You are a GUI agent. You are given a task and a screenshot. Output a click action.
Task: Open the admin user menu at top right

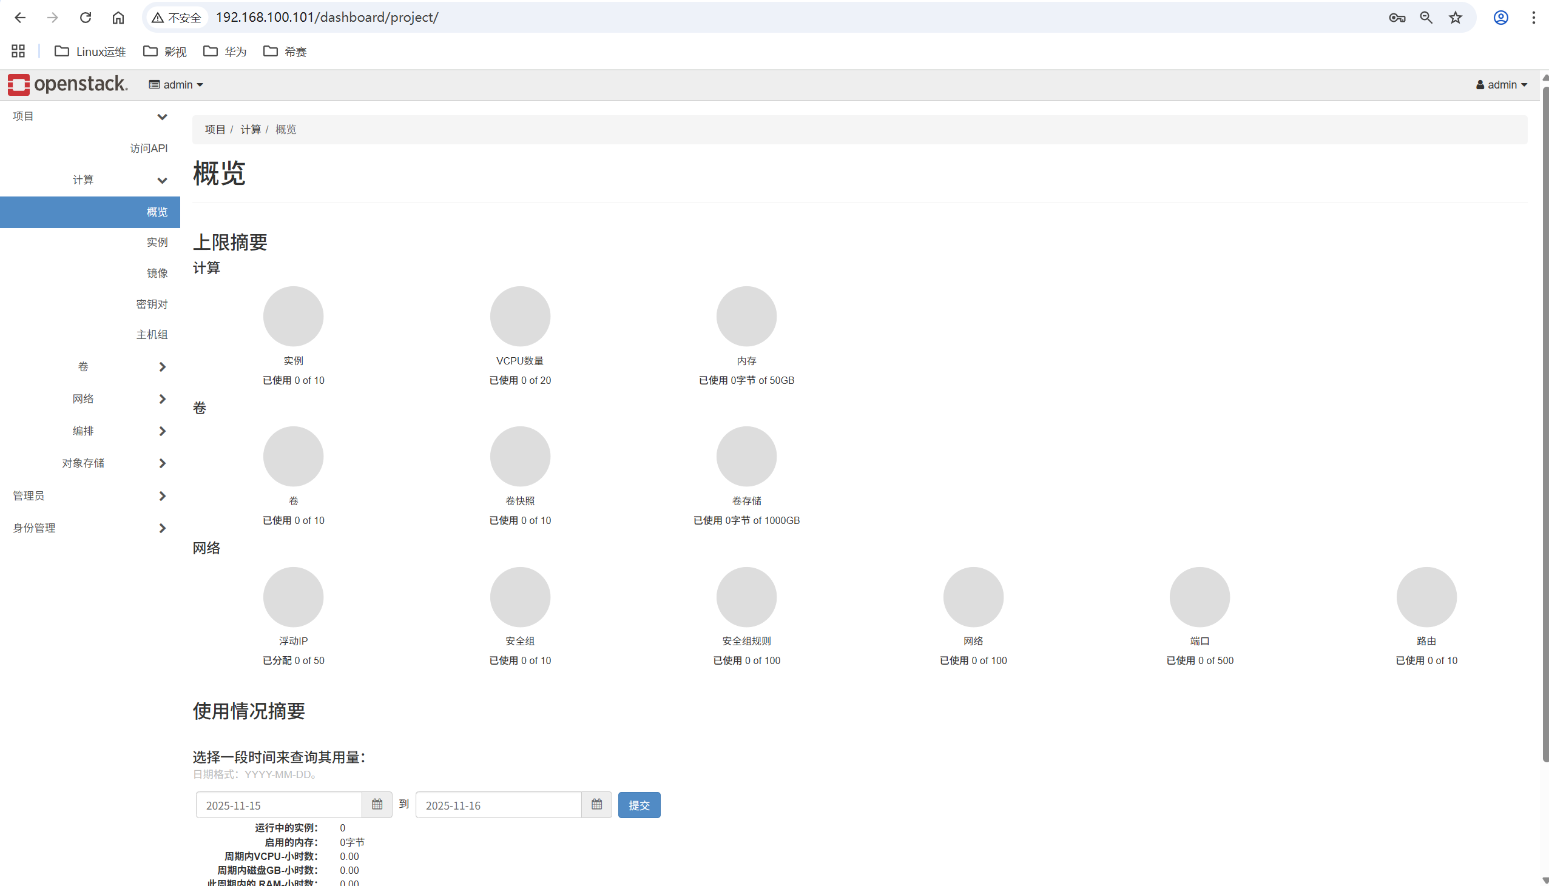pyautogui.click(x=1502, y=84)
